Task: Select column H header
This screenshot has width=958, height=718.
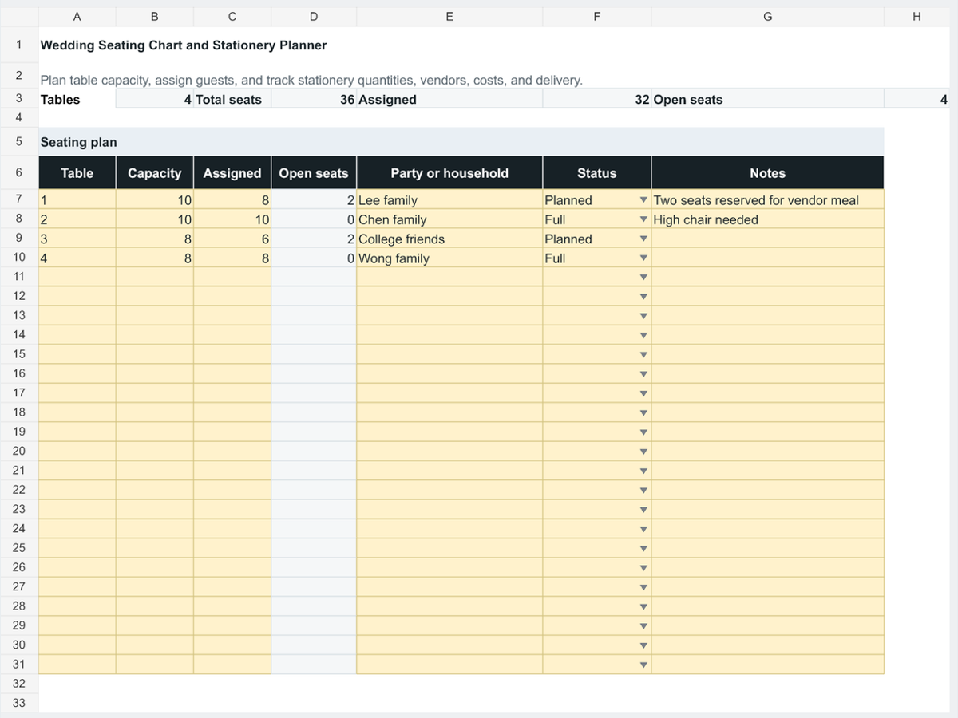Action: (x=916, y=16)
